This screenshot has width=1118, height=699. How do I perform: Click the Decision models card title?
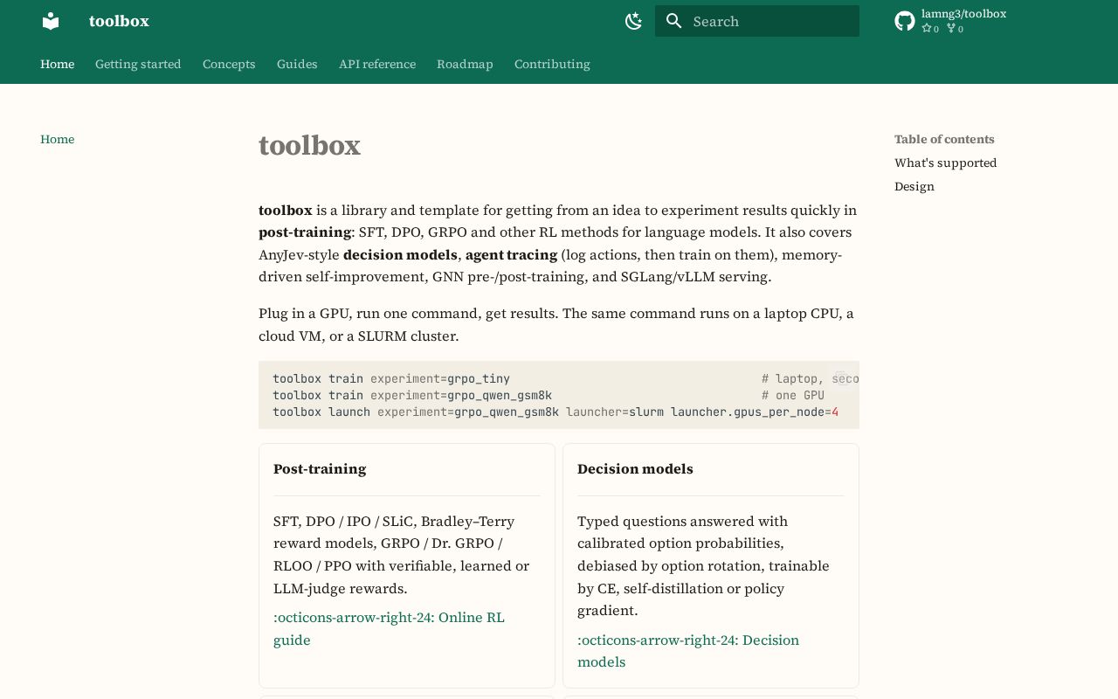[x=635, y=469]
